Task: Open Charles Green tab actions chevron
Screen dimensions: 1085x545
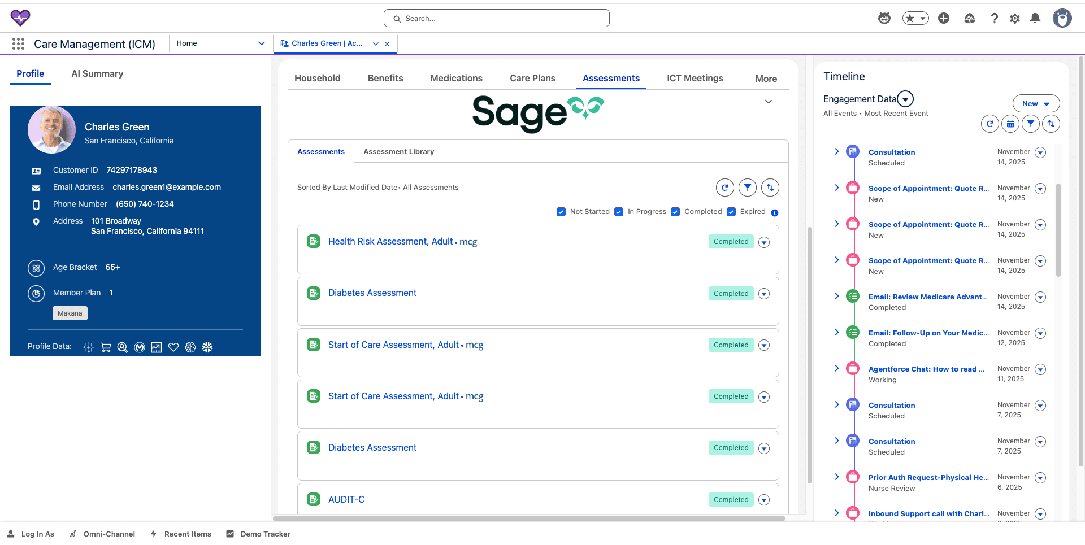Action: coord(376,43)
